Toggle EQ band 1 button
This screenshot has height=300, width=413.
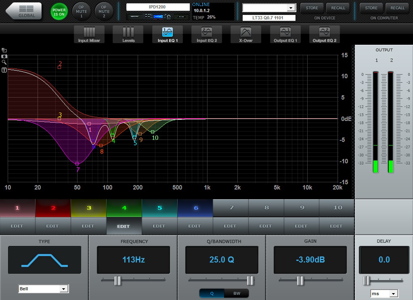18,208
